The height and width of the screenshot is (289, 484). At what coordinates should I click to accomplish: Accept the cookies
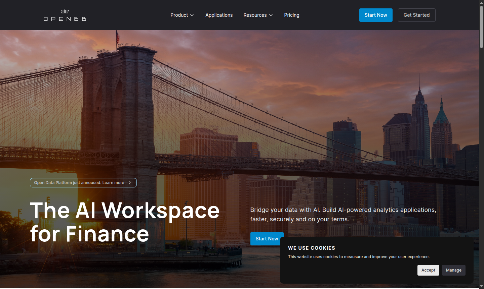coord(428,270)
